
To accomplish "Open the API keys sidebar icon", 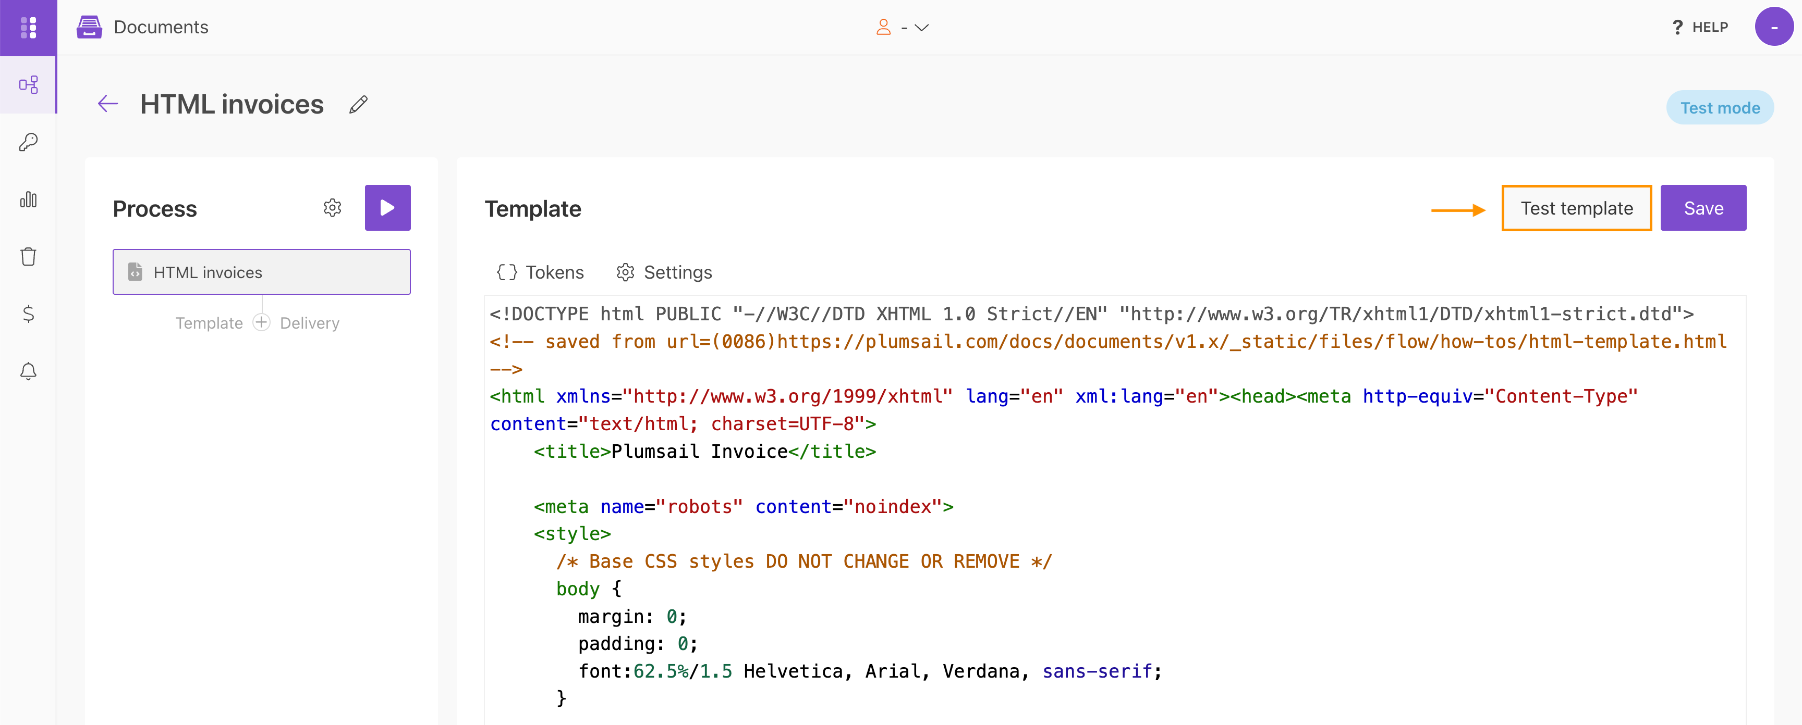I will [x=28, y=143].
